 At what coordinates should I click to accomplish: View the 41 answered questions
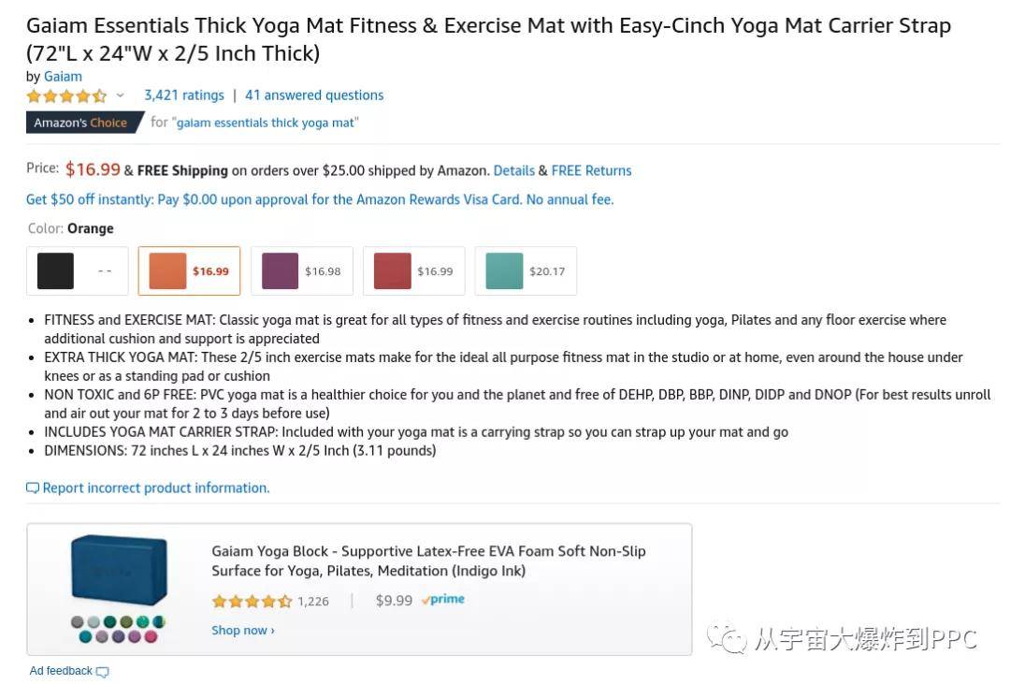314,95
